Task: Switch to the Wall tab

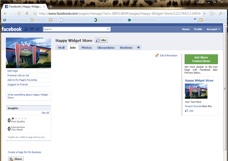Action: 61,48
